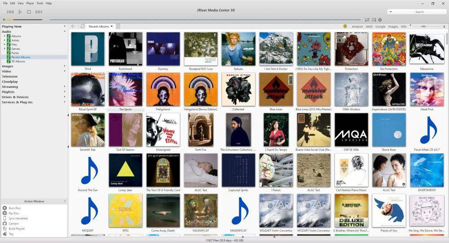Screen dimensions: 449x243
Task: Skip to the previous track
Action: [10, 12]
